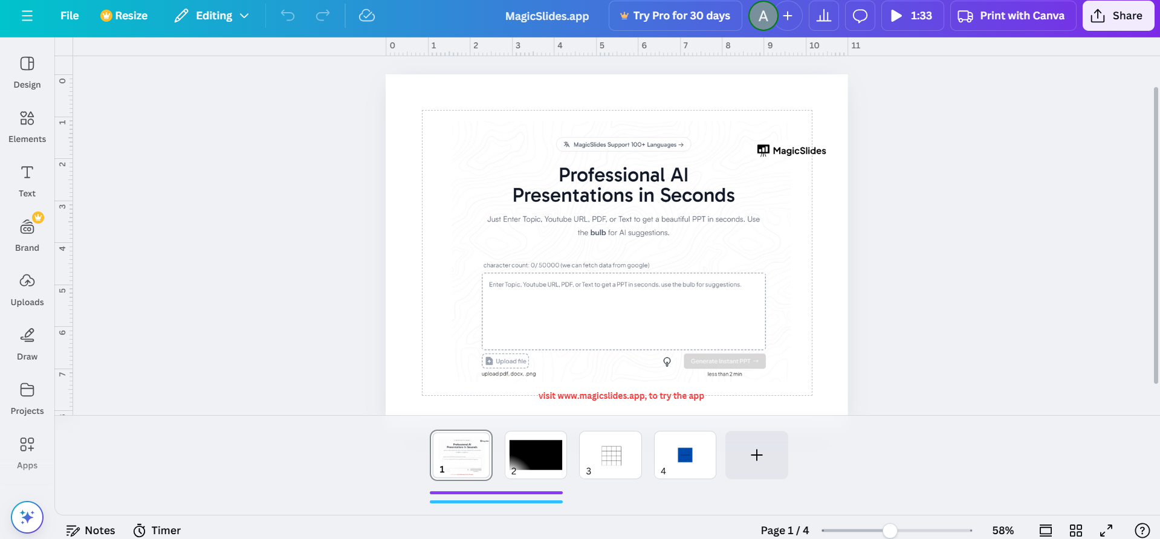Undo the last action
The height and width of the screenshot is (539, 1160).
pyautogui.click(x=288, y=16)
